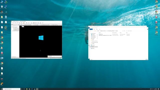Open the File tab in File Explorer
160x90 pixels.
91,29
